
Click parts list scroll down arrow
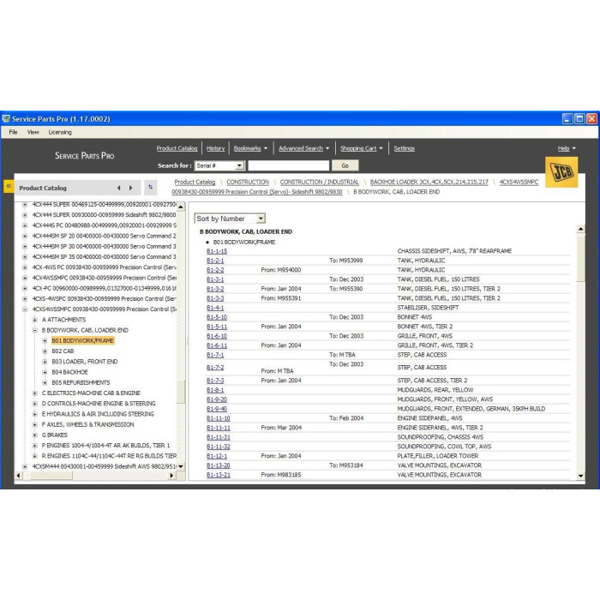pos(580,476)
